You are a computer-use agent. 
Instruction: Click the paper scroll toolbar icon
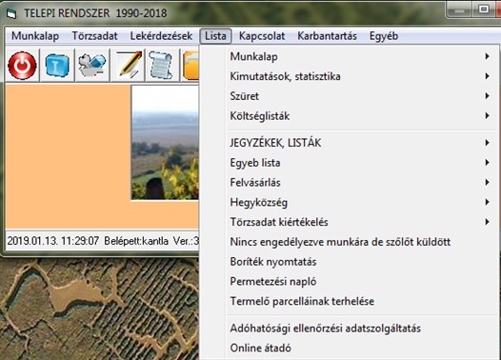click(163, 66)
